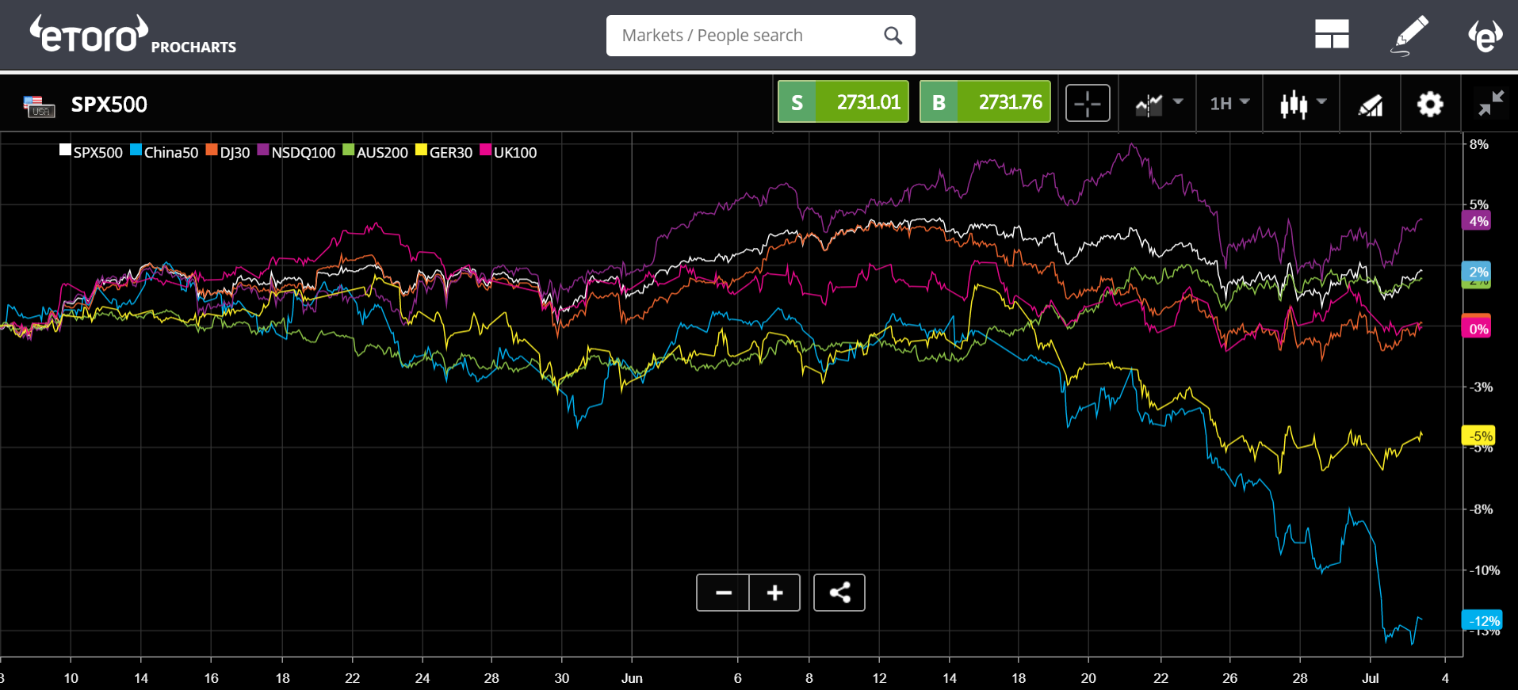Click the yellow -5% GER30 price tag
The image size is (1518, 690).
coord(1478,436)
